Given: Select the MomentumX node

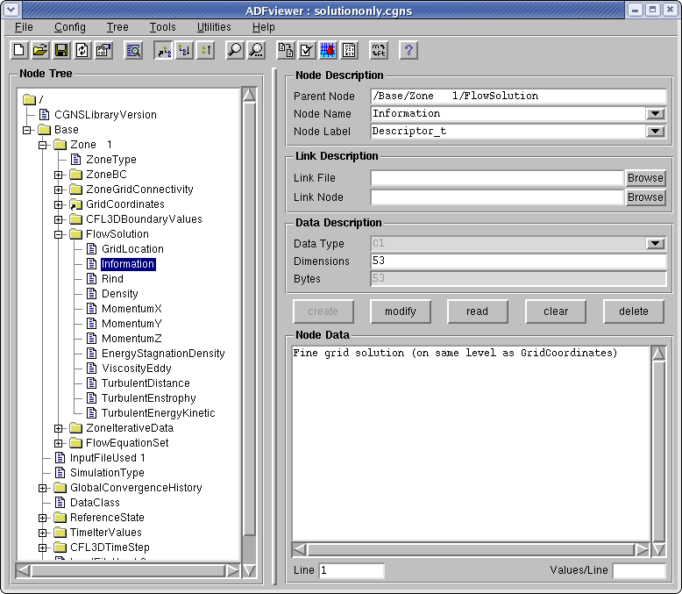Looking at the screenshot, I should (x=131, y=309).
